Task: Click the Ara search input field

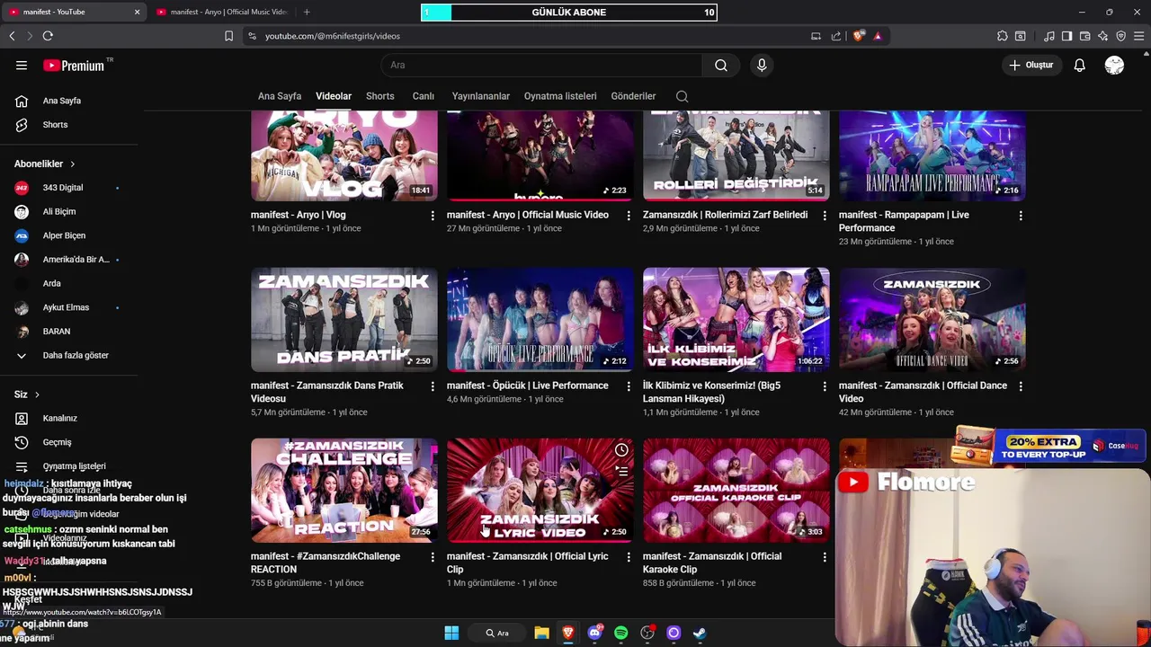Action: [542, 65]
